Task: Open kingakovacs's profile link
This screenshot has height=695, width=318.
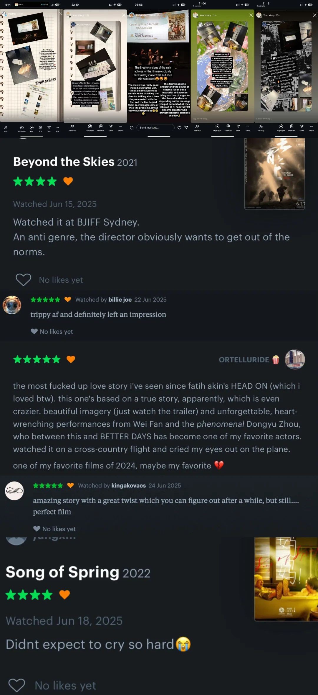Action: pos(128,486)
